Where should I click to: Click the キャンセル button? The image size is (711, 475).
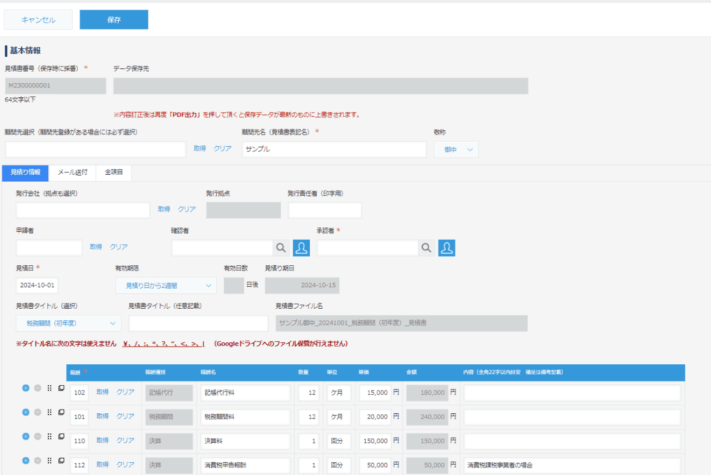click(x=38, y=20)
